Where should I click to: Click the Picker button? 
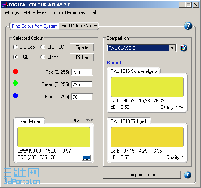tap(82, 57)
